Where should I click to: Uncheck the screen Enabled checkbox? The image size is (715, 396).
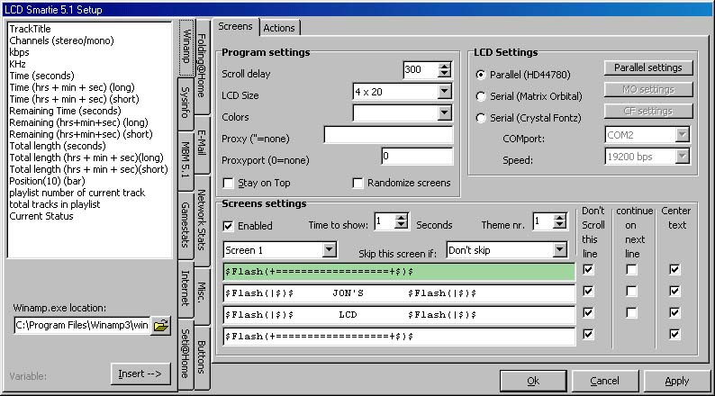coord(229,225)
